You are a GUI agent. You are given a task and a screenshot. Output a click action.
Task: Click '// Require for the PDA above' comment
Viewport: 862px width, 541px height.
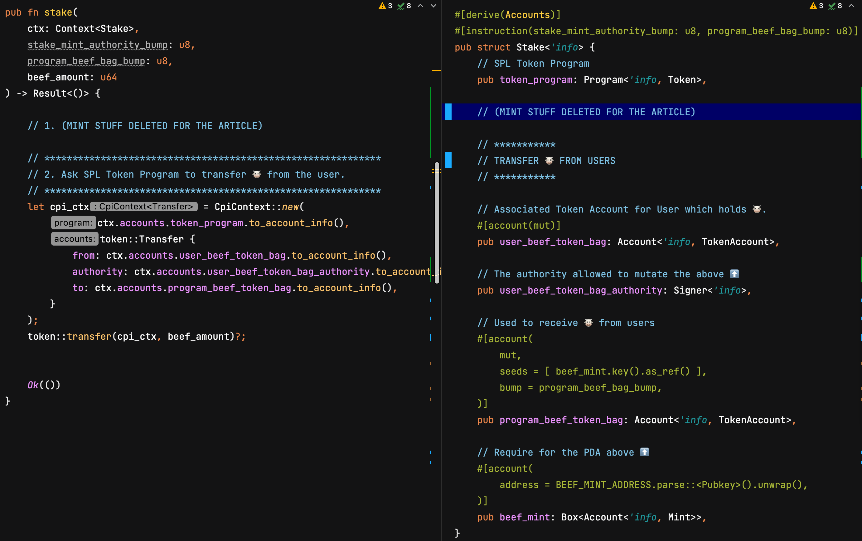pyautogui.click(x=563, y=452)
